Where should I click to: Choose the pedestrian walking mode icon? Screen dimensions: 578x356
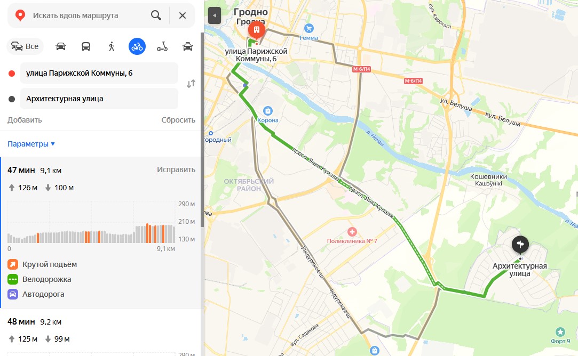click(112, 46)
